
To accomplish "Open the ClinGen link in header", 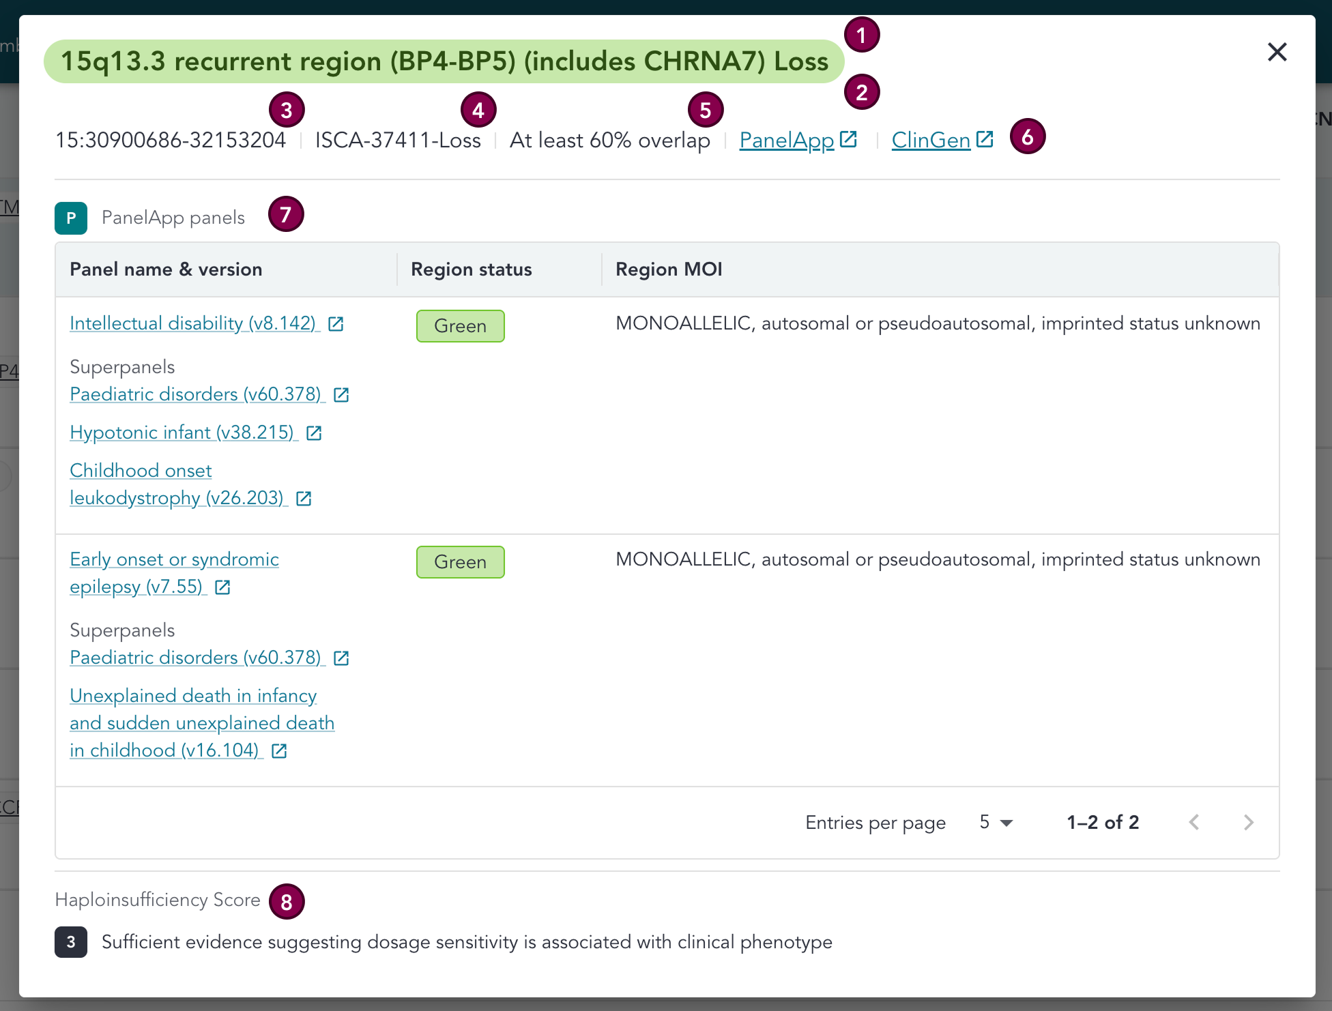I will pos(931,140).
